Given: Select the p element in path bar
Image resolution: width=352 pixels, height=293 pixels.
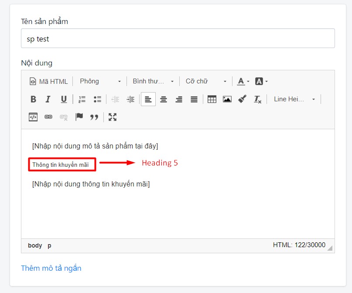Looking at the screenshot, I should point(49,245).
